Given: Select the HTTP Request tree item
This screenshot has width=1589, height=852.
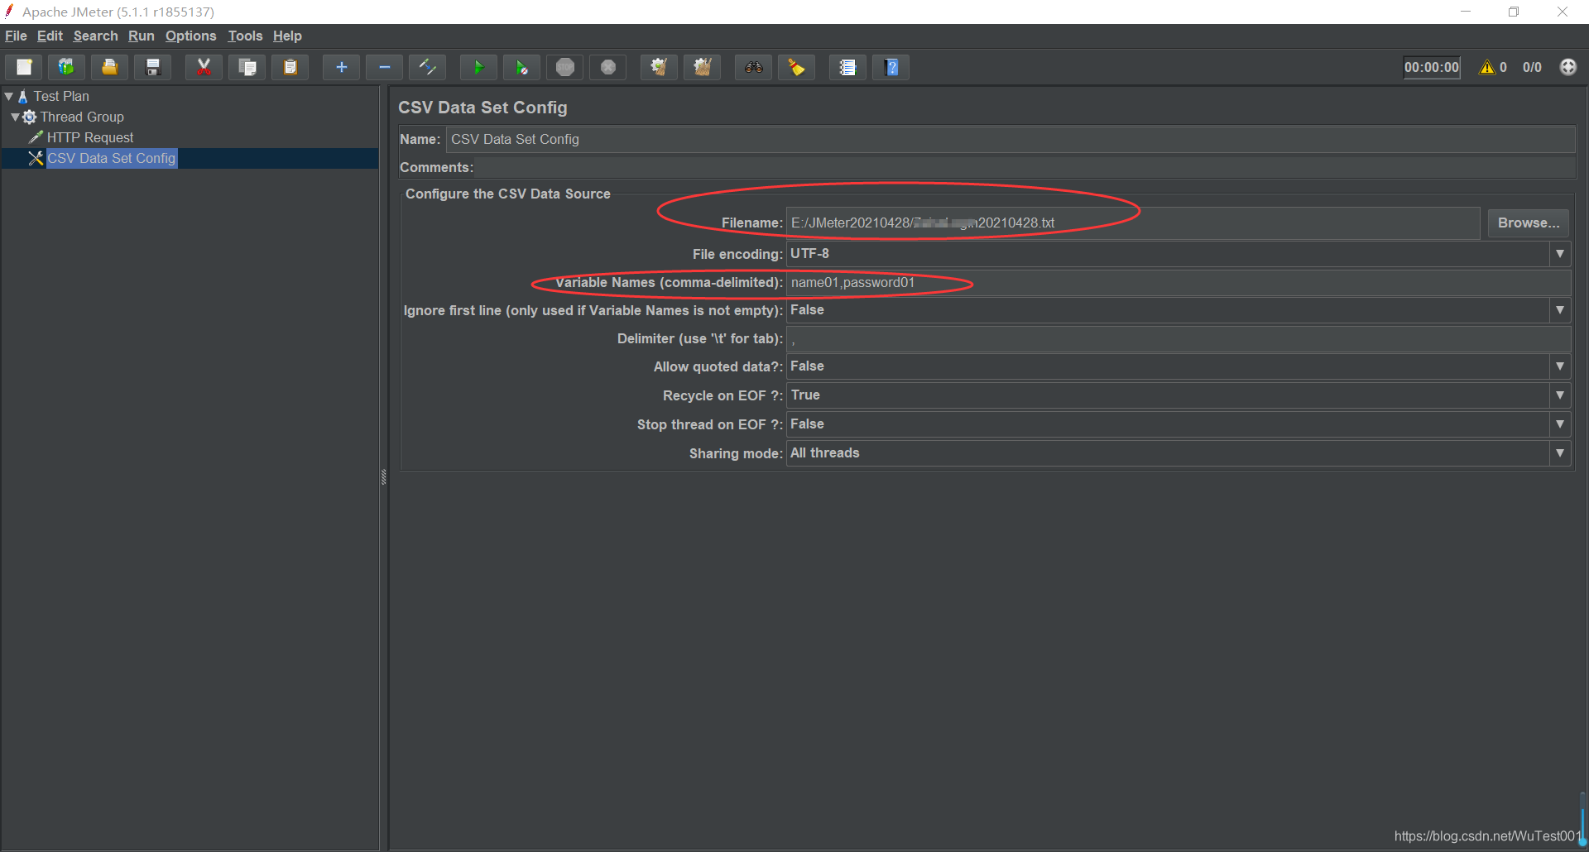Looking at the screenshot, I should 89,137.
